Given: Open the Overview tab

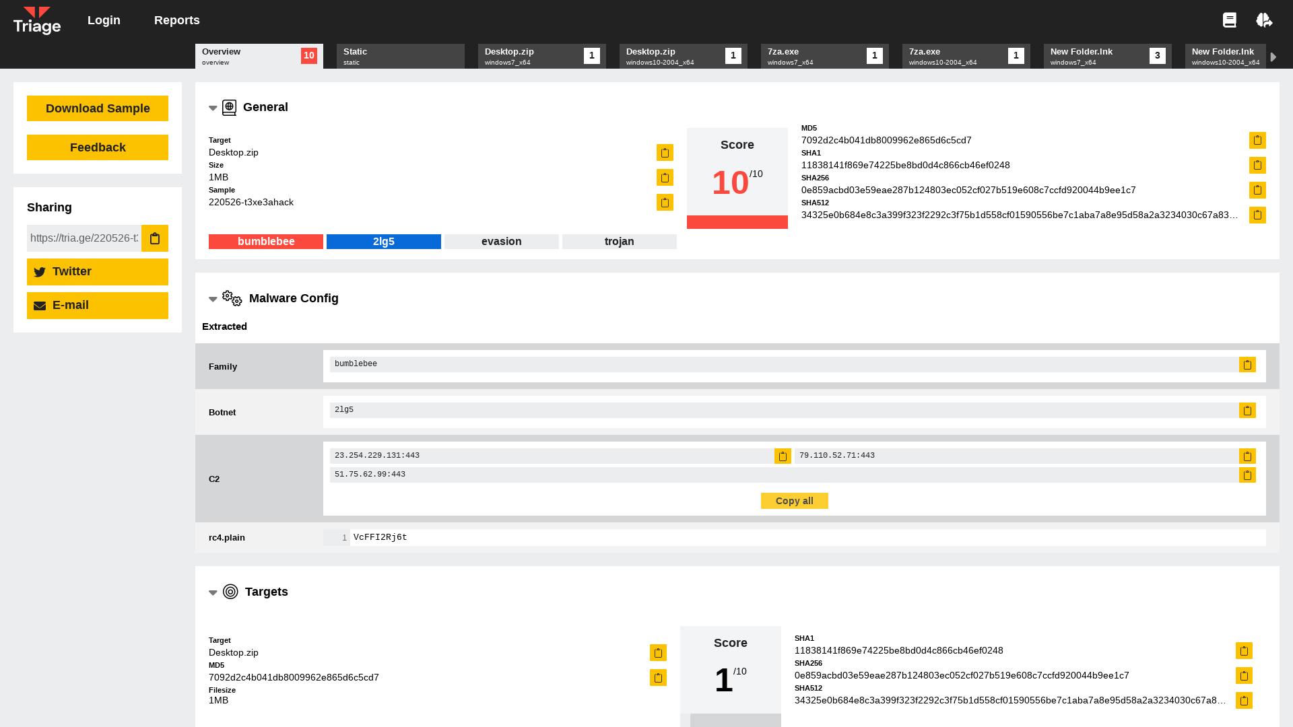Looking at the screenshot, I should tap(259, 57).
